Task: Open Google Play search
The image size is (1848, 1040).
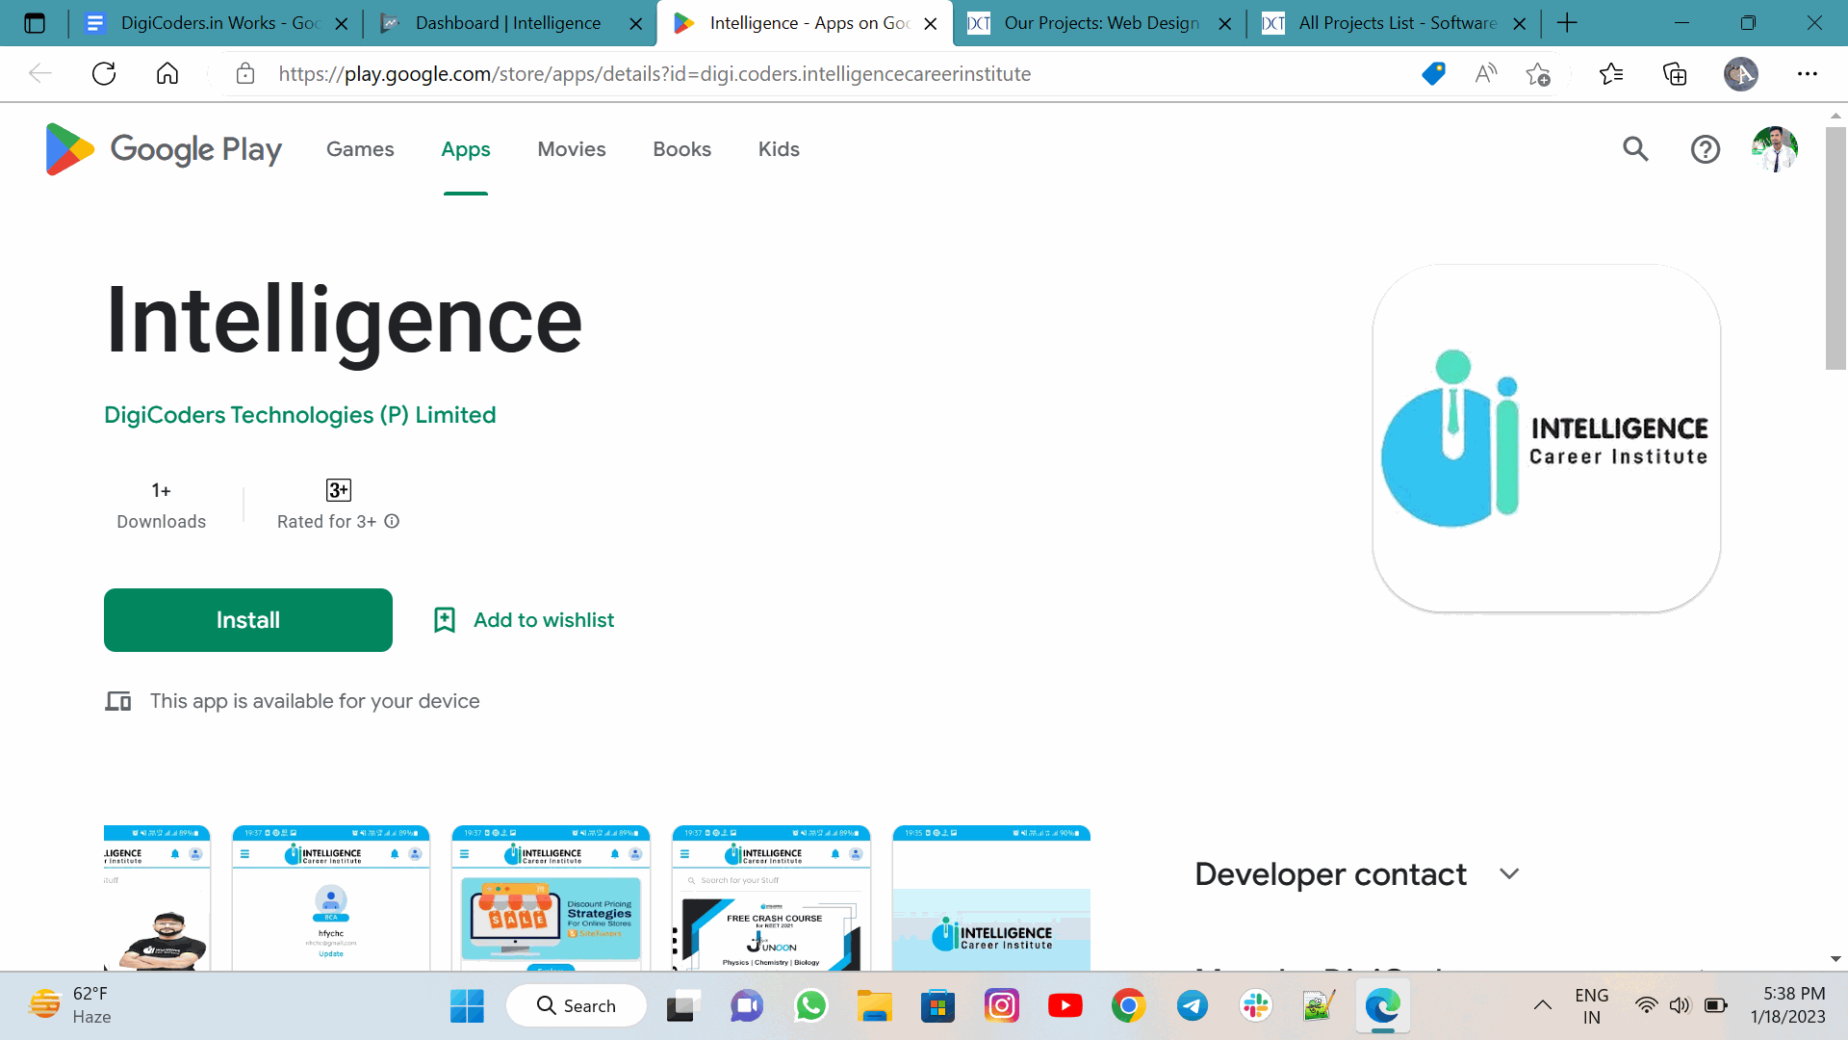Action: [x=1635, y=149]
